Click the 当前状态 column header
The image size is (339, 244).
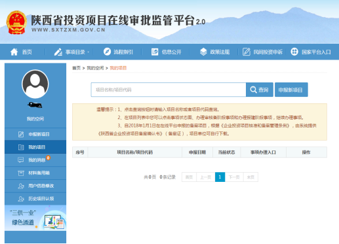point(227,152)
